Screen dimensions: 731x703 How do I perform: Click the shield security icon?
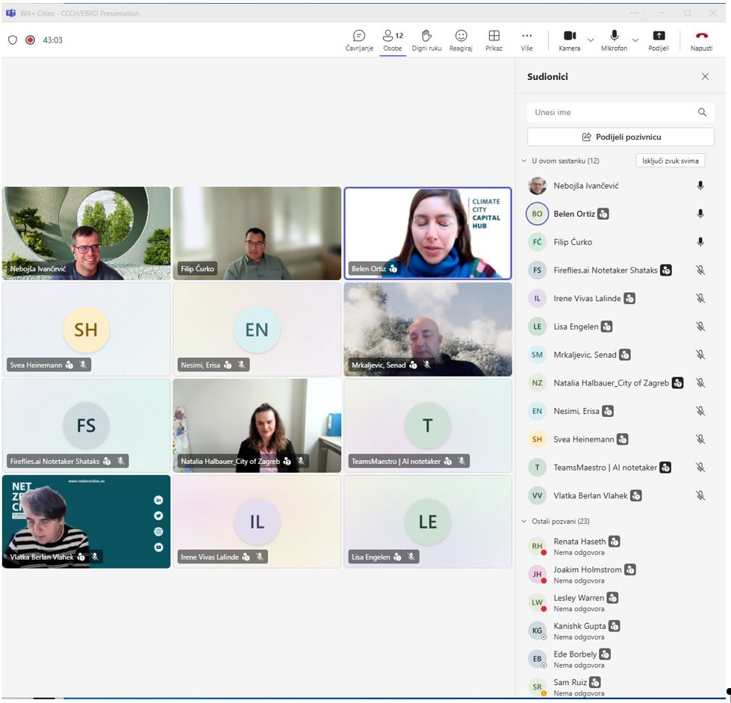click(13, 40)
